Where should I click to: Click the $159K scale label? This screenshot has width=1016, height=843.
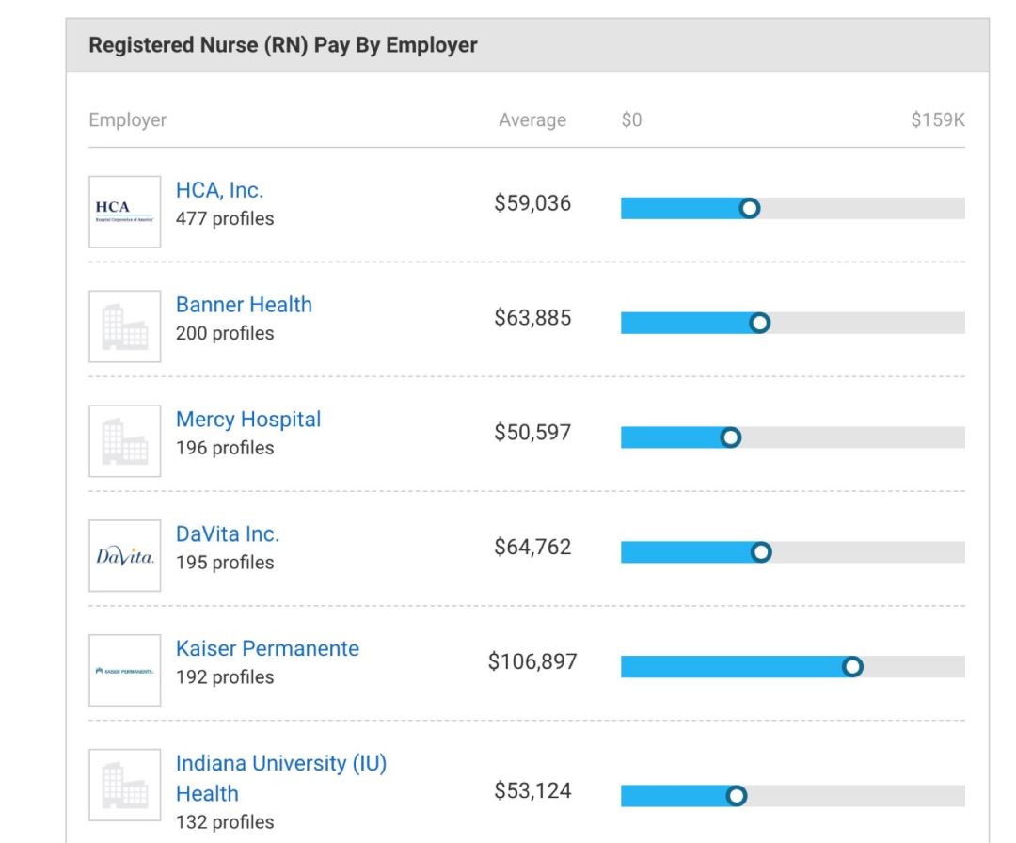(938, 119)
